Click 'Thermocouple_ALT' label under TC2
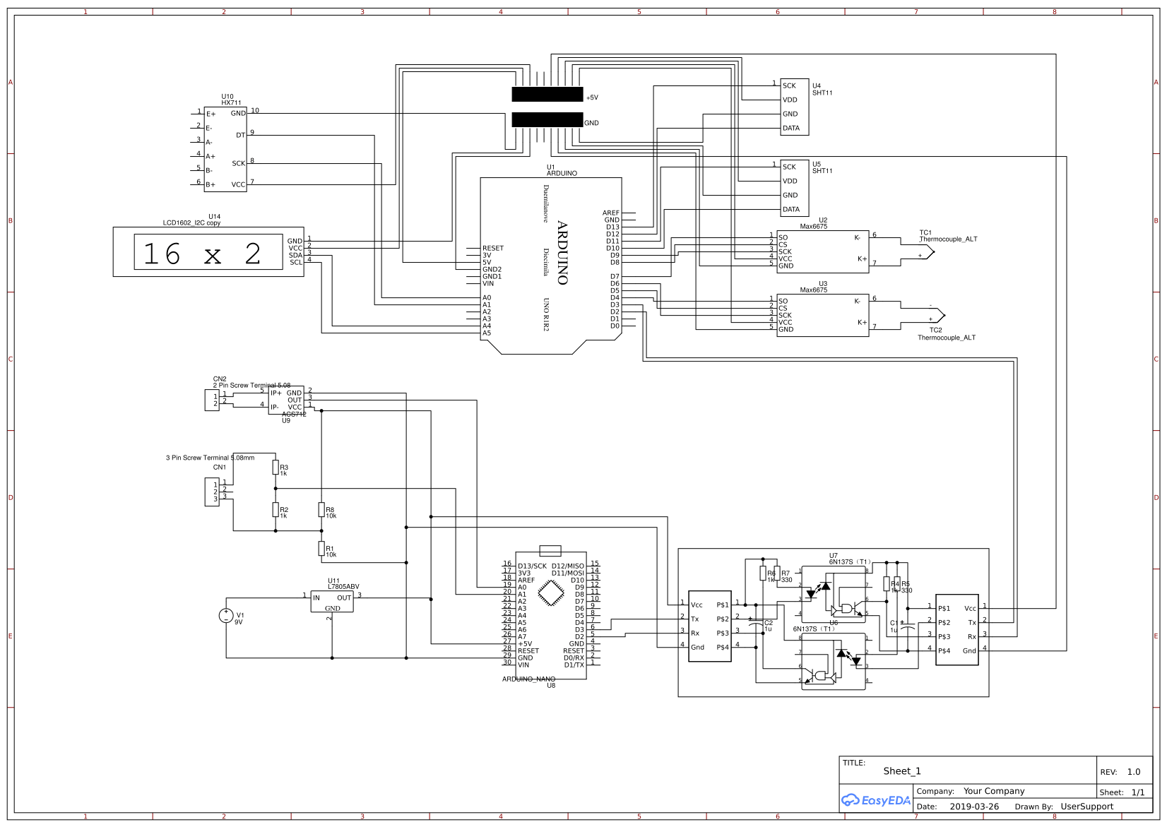Screen dimensions: 1167x827 click(947, 338)
